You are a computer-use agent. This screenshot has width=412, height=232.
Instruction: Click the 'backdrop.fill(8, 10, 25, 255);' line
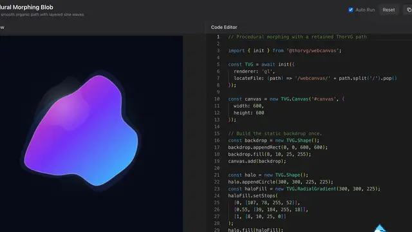tap(269, 154)
